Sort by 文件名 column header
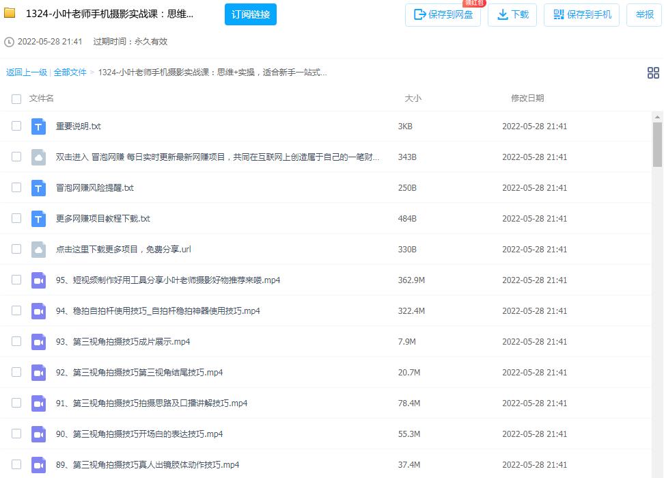664x478 pixels. [x=41, y=98]
